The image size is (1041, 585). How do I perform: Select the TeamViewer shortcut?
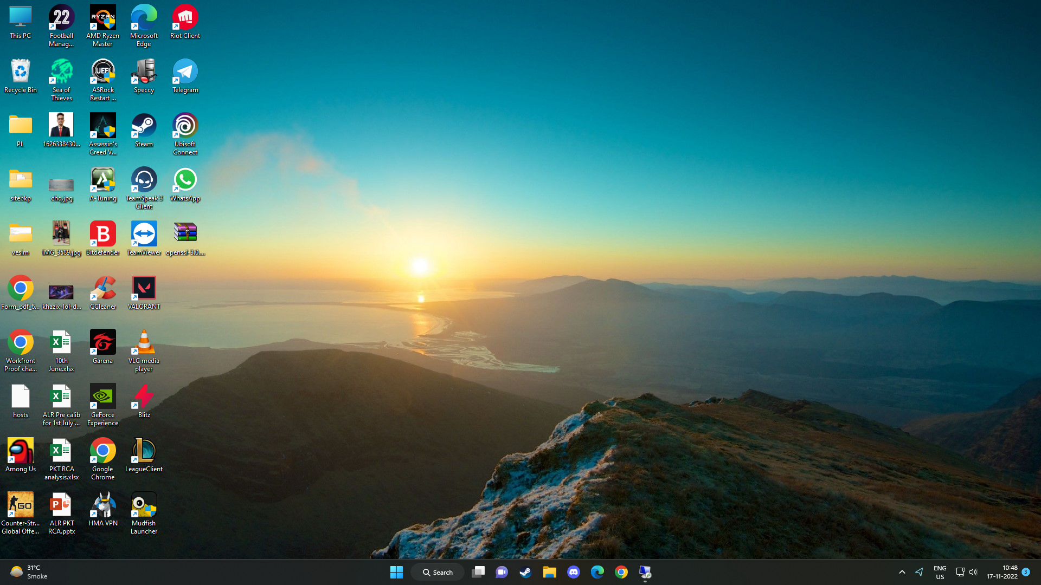coord(144,239)
